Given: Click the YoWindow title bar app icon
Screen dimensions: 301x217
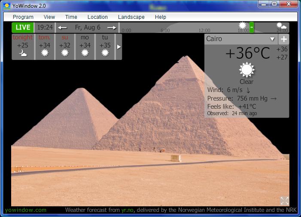Looking at the screenshot, I should tap(7, 6).
